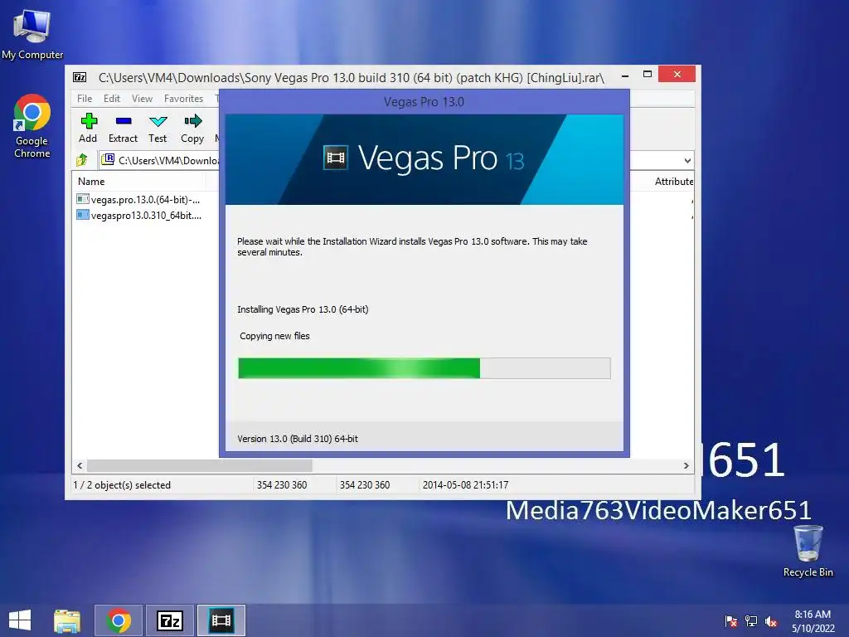Screen dimensions: 849x637
Task: Click the 7-Zip address path field
Action: [160, 160]
